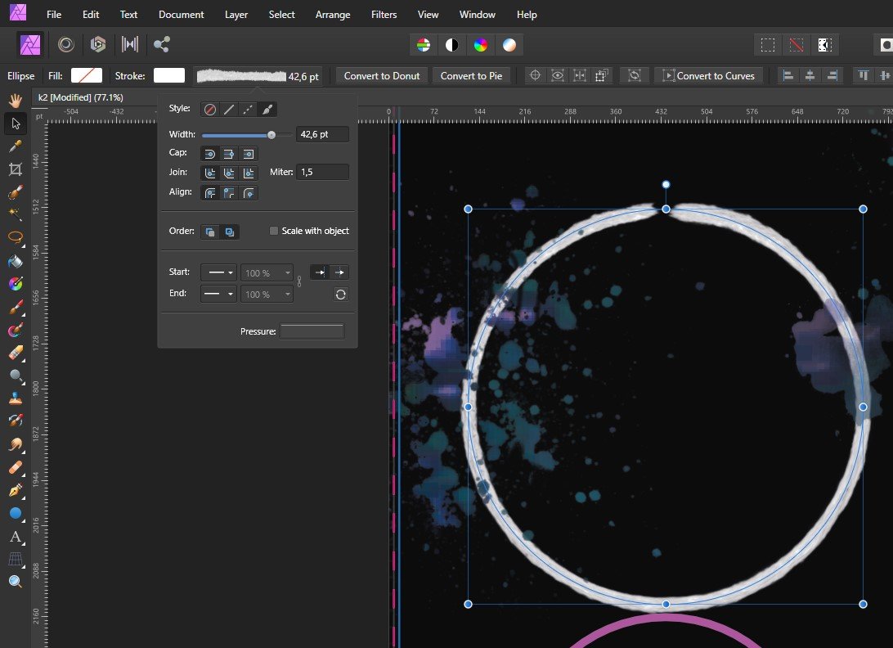Switch to the Tone Mapping Persona
Viewport: 893px width, 648px height.
click(x=130, y=44)
